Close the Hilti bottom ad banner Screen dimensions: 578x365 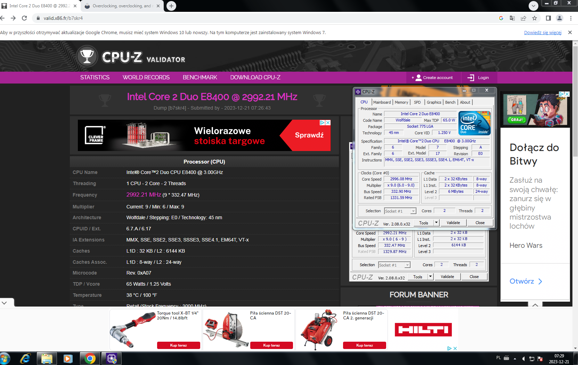(x=455, y=348)
